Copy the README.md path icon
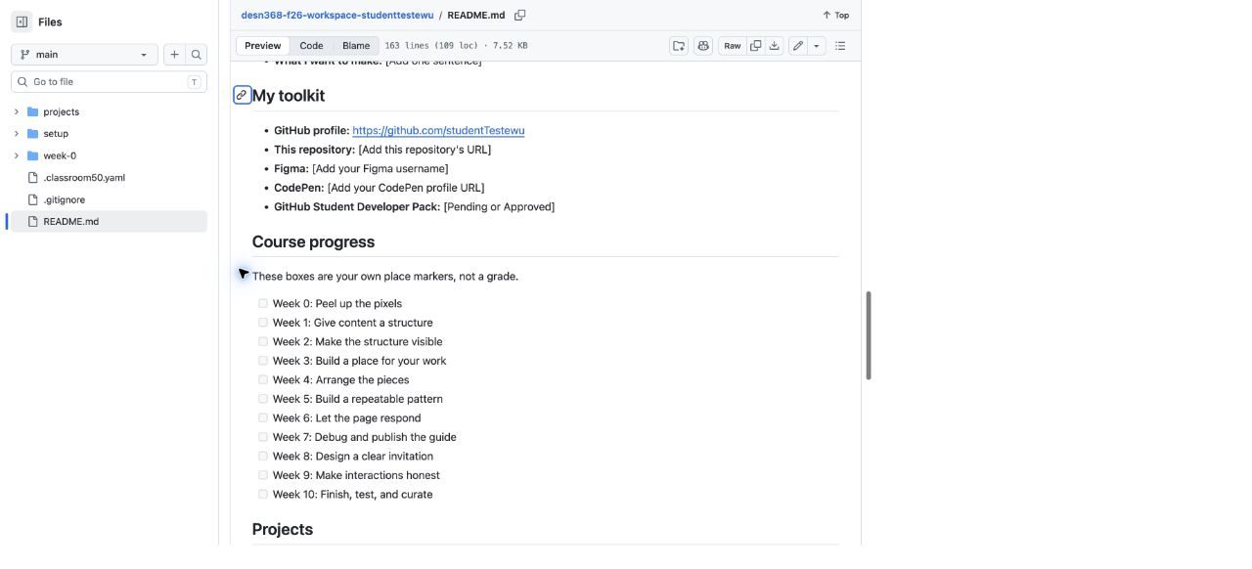1252x569 pixels. pos(520,15)
